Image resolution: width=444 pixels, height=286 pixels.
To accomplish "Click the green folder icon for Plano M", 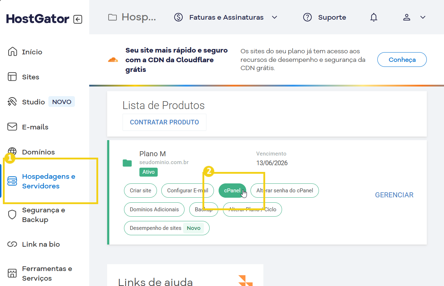I will pyautogui.click(x=127, y=163).
